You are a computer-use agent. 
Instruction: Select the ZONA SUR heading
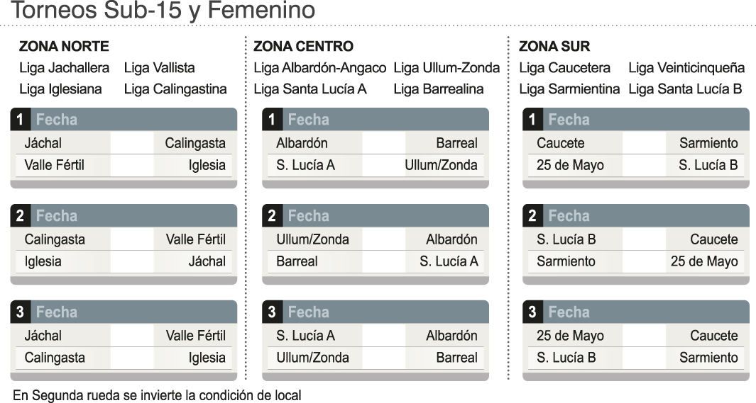(x=554, y=47)
